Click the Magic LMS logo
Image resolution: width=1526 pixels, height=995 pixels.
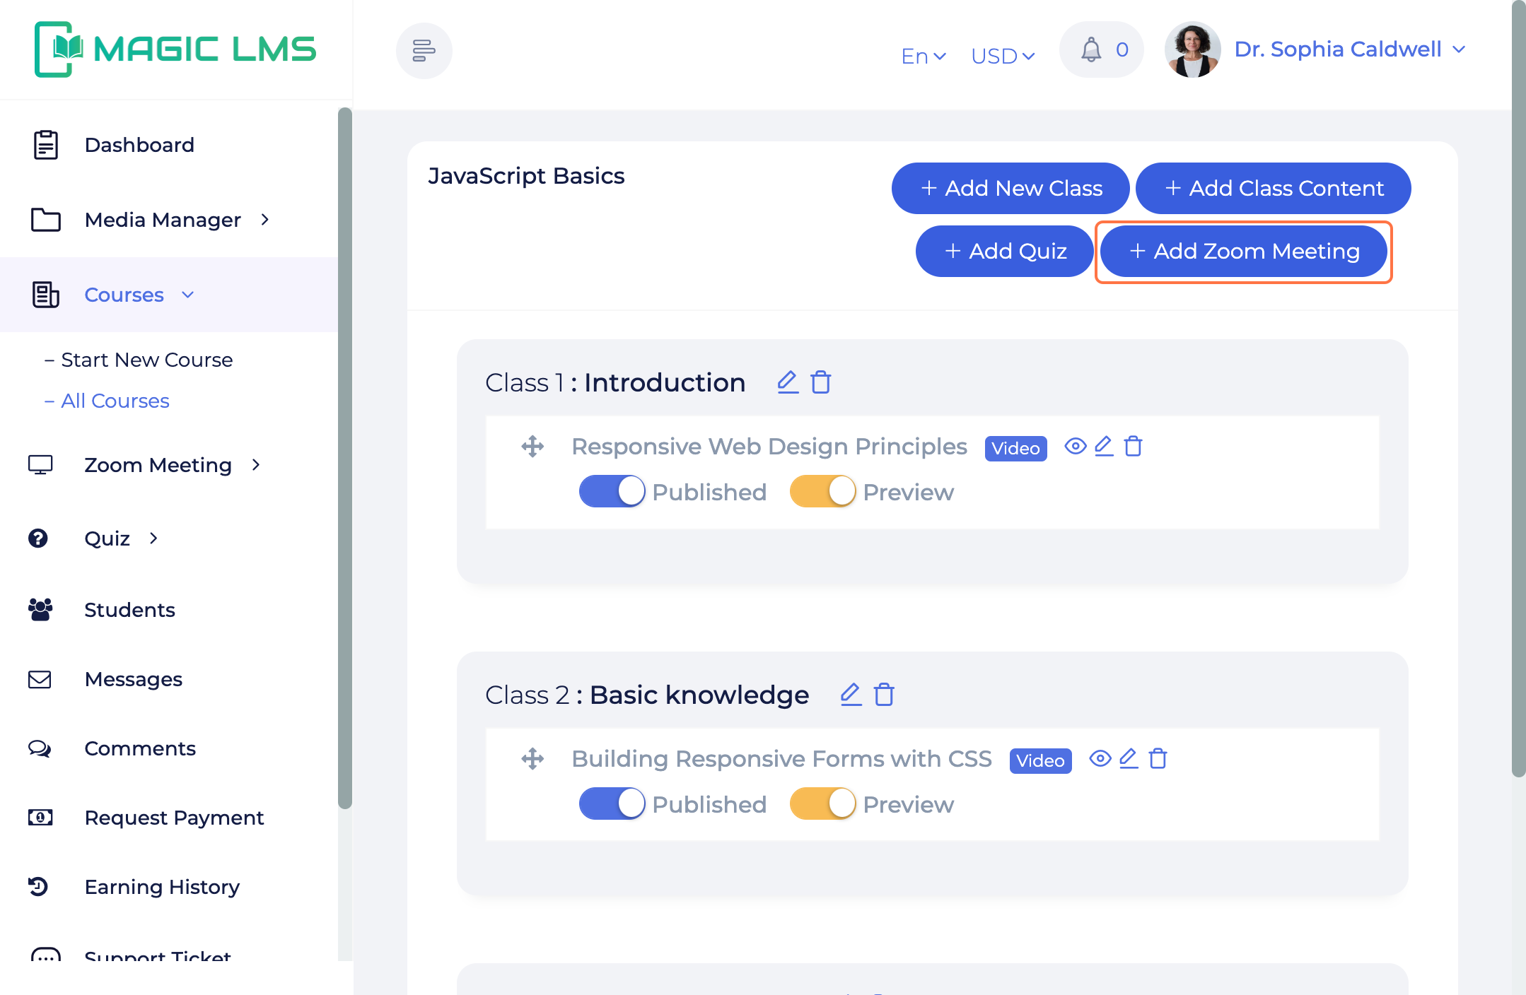[x=175, y=49]
